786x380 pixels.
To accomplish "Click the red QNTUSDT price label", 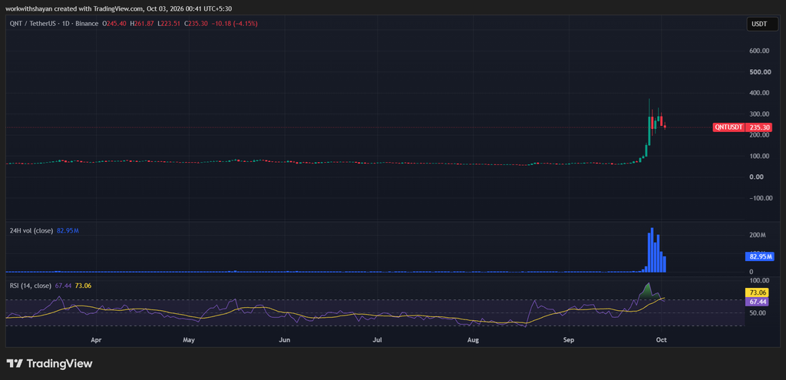I will pos(729,127).
